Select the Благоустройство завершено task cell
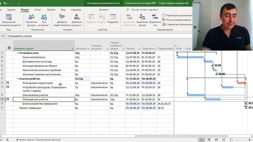This screenshot has height=142, width=253. [x=44, y=103]
